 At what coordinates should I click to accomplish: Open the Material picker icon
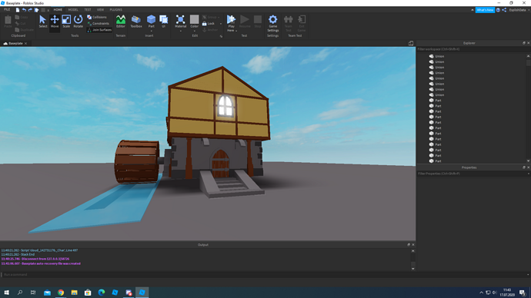click(x=181, y=20)
